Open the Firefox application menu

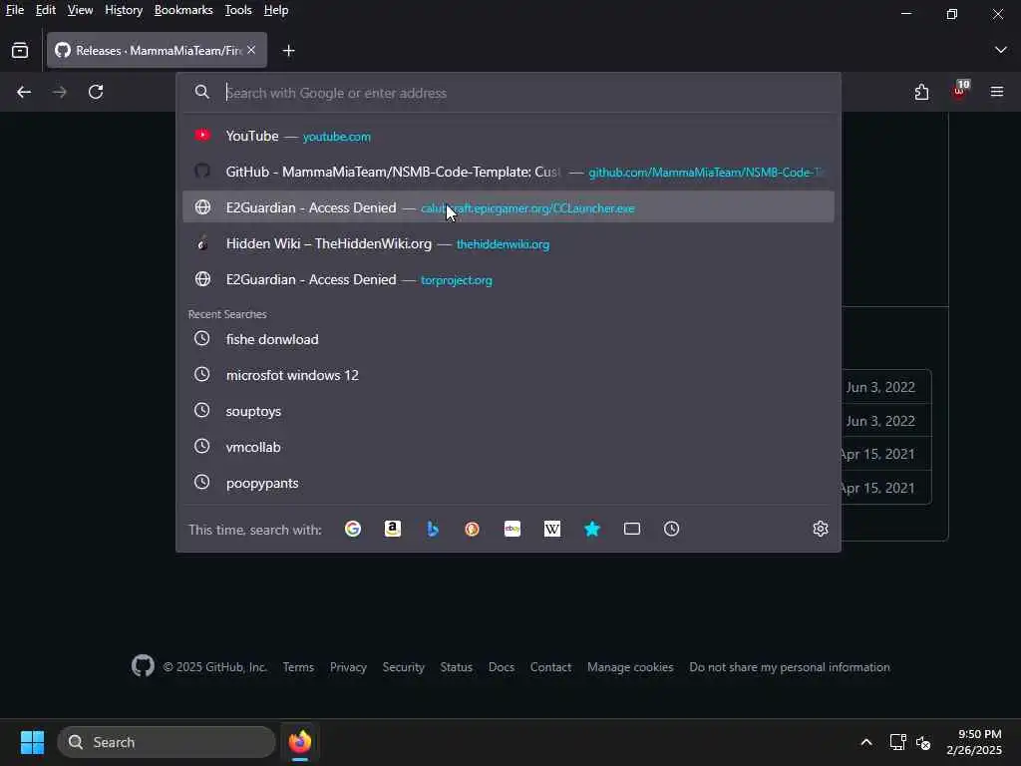point(997,92)
